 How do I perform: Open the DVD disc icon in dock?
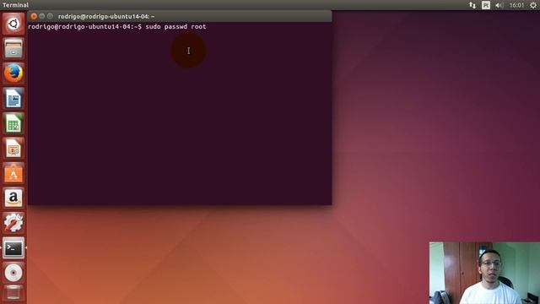[x=13, y=273]
